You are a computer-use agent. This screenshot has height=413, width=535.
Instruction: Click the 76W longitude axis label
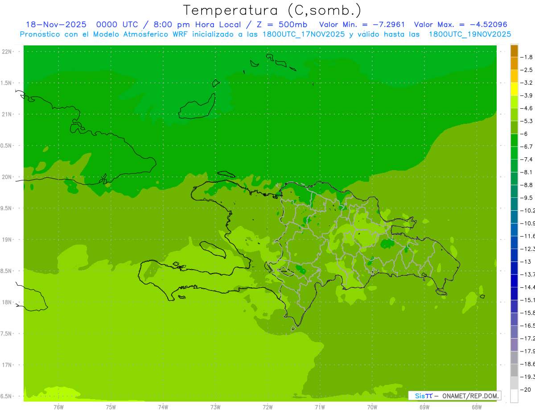(x=58, y=407)
